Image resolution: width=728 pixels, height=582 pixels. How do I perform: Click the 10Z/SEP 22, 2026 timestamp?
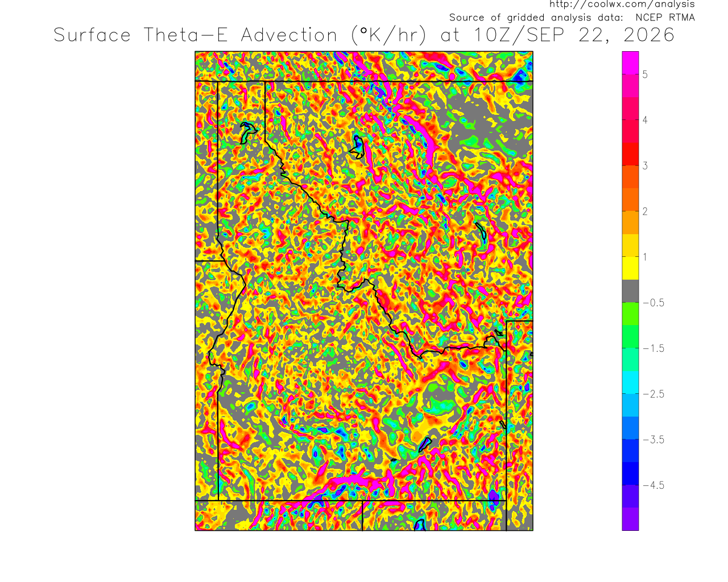pos(574,35)
